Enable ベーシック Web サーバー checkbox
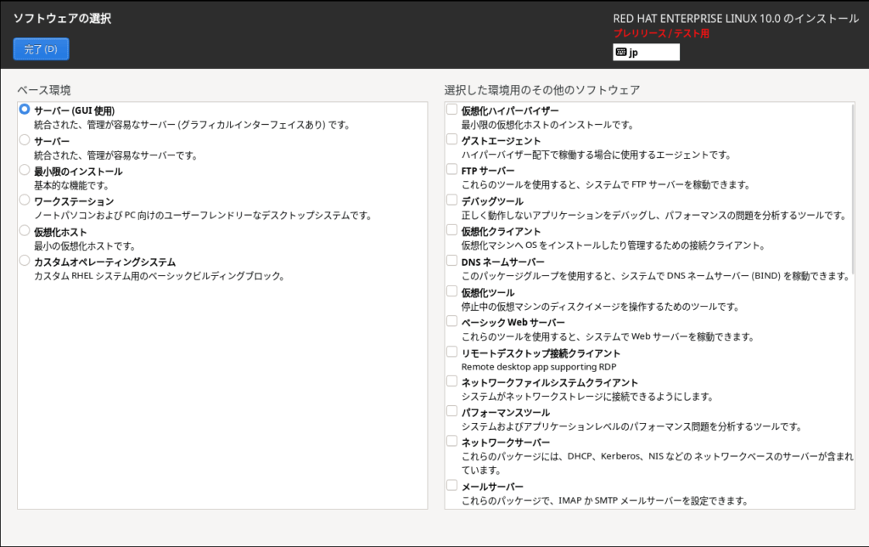The image size is (869, 547). 451,322
